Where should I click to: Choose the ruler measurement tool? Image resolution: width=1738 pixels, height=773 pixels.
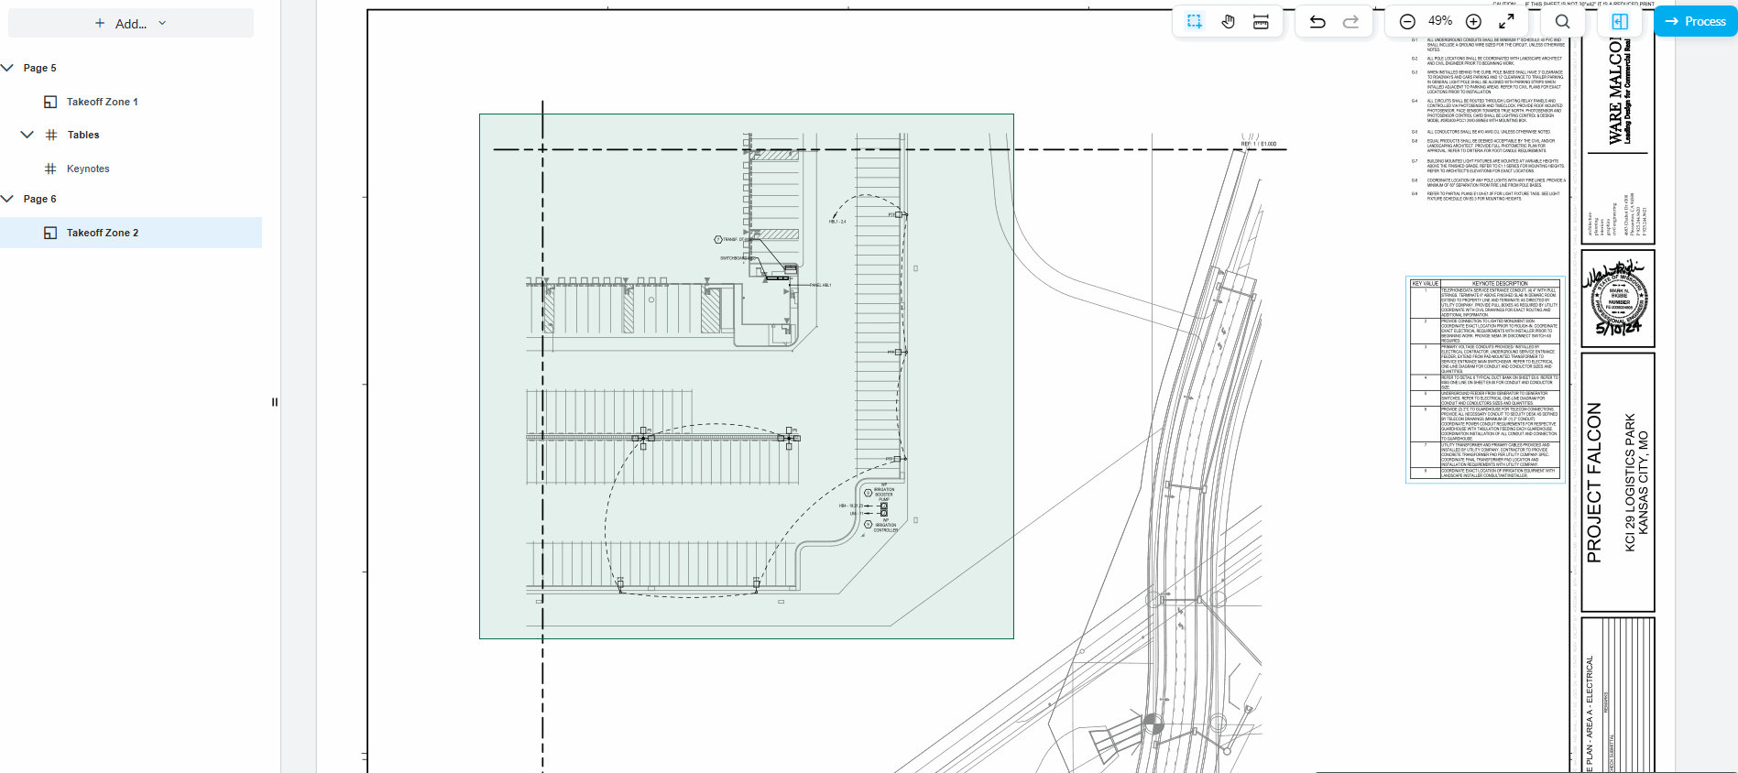1261,21
